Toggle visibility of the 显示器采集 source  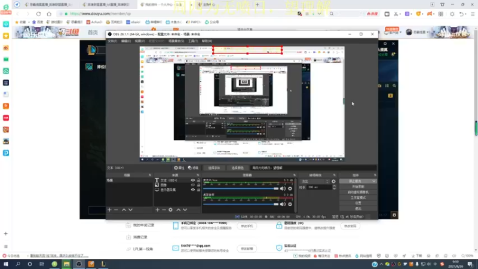pyautogui.click(x=192, y=189)
